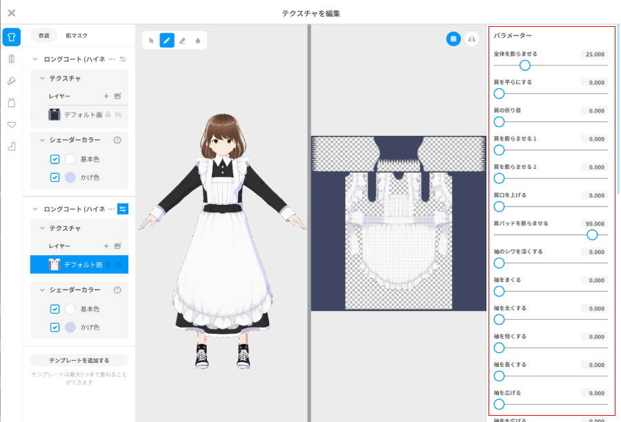Click the テンプレートを追加する button
Viewport: 621px width, 422px height.
(x=79, y=360)
